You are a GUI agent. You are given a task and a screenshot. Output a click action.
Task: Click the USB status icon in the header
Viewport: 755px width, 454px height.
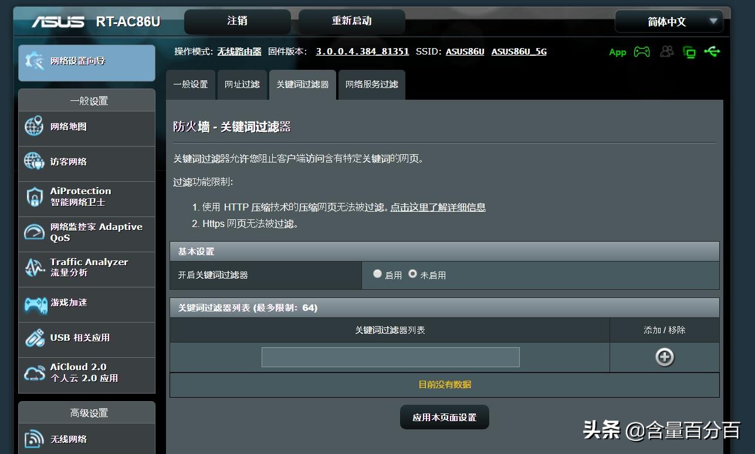pos(712,52)
